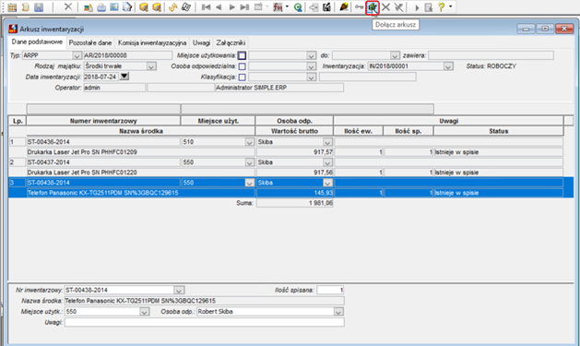Screen dimensions: 580x346
Task: Click the Dołącz arkusz toolbar icon
Action: click(373, 7)
